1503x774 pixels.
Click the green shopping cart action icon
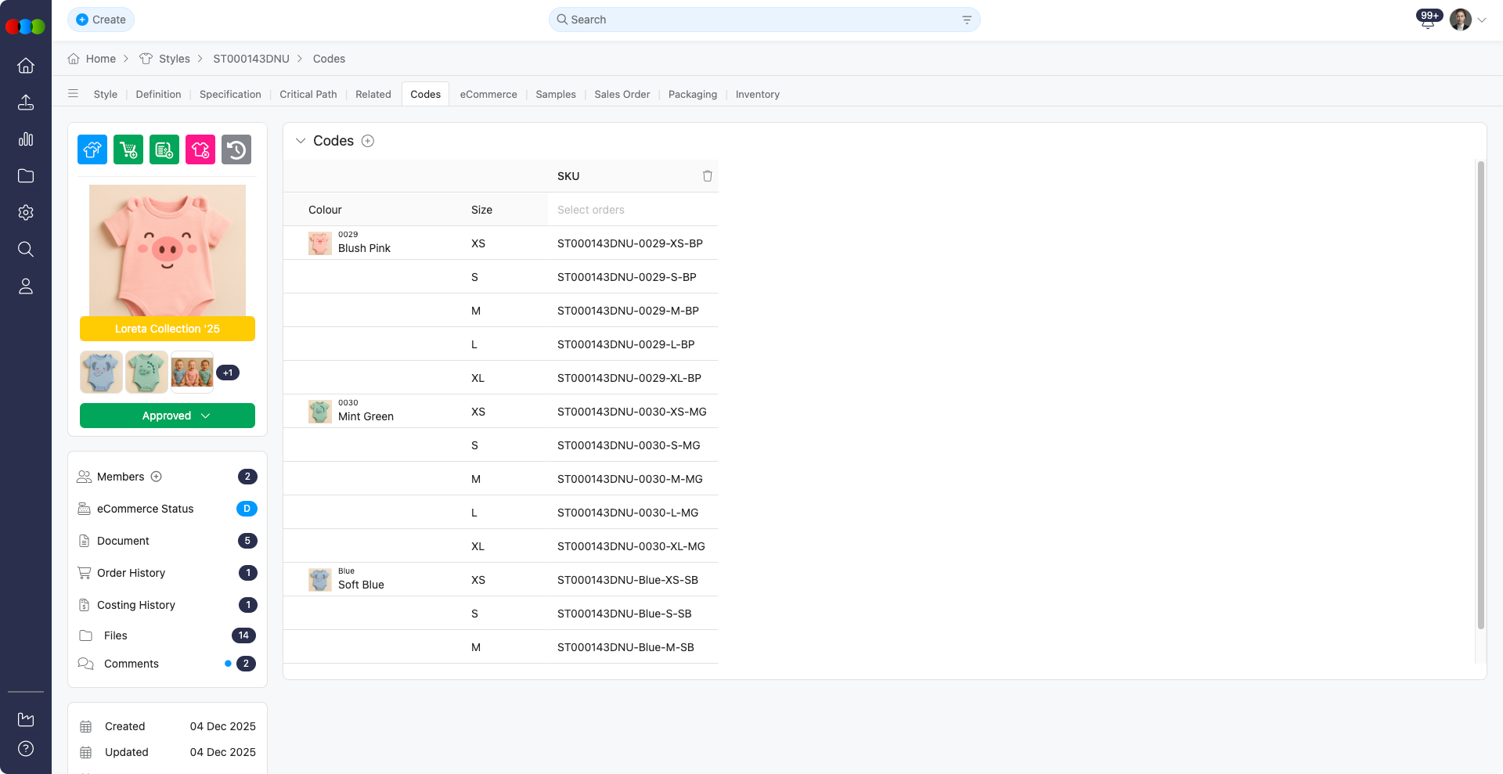[x=128, y=149]
